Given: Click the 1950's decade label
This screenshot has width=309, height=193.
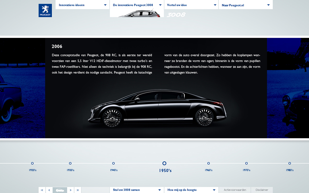Looking at the screenshot, I should point(165,170).
